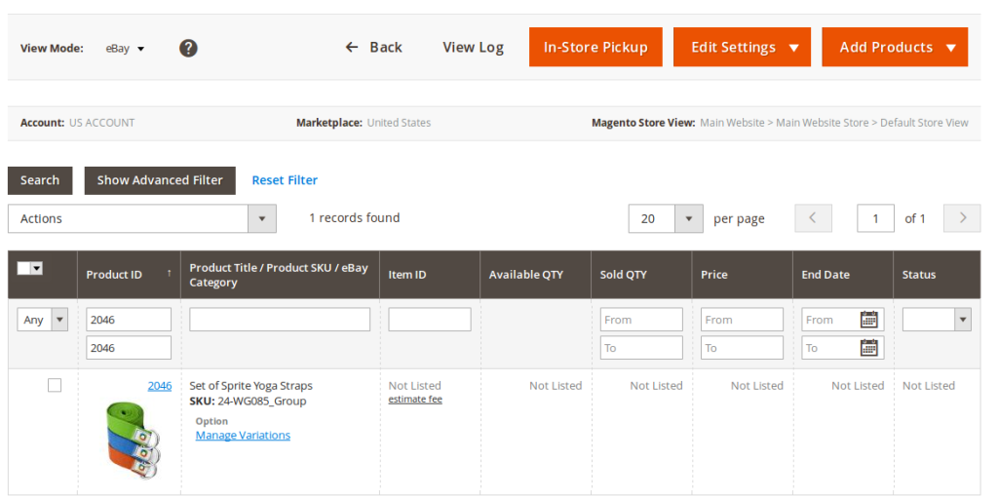This screenshot has width=998, height=498.
Task: Expand the Edit Settings menu
Action: click(742, 47)
